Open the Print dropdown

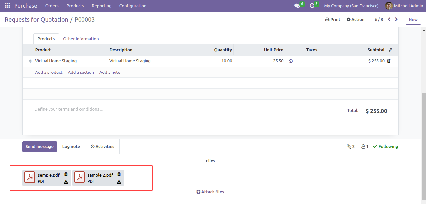point(333,19)
